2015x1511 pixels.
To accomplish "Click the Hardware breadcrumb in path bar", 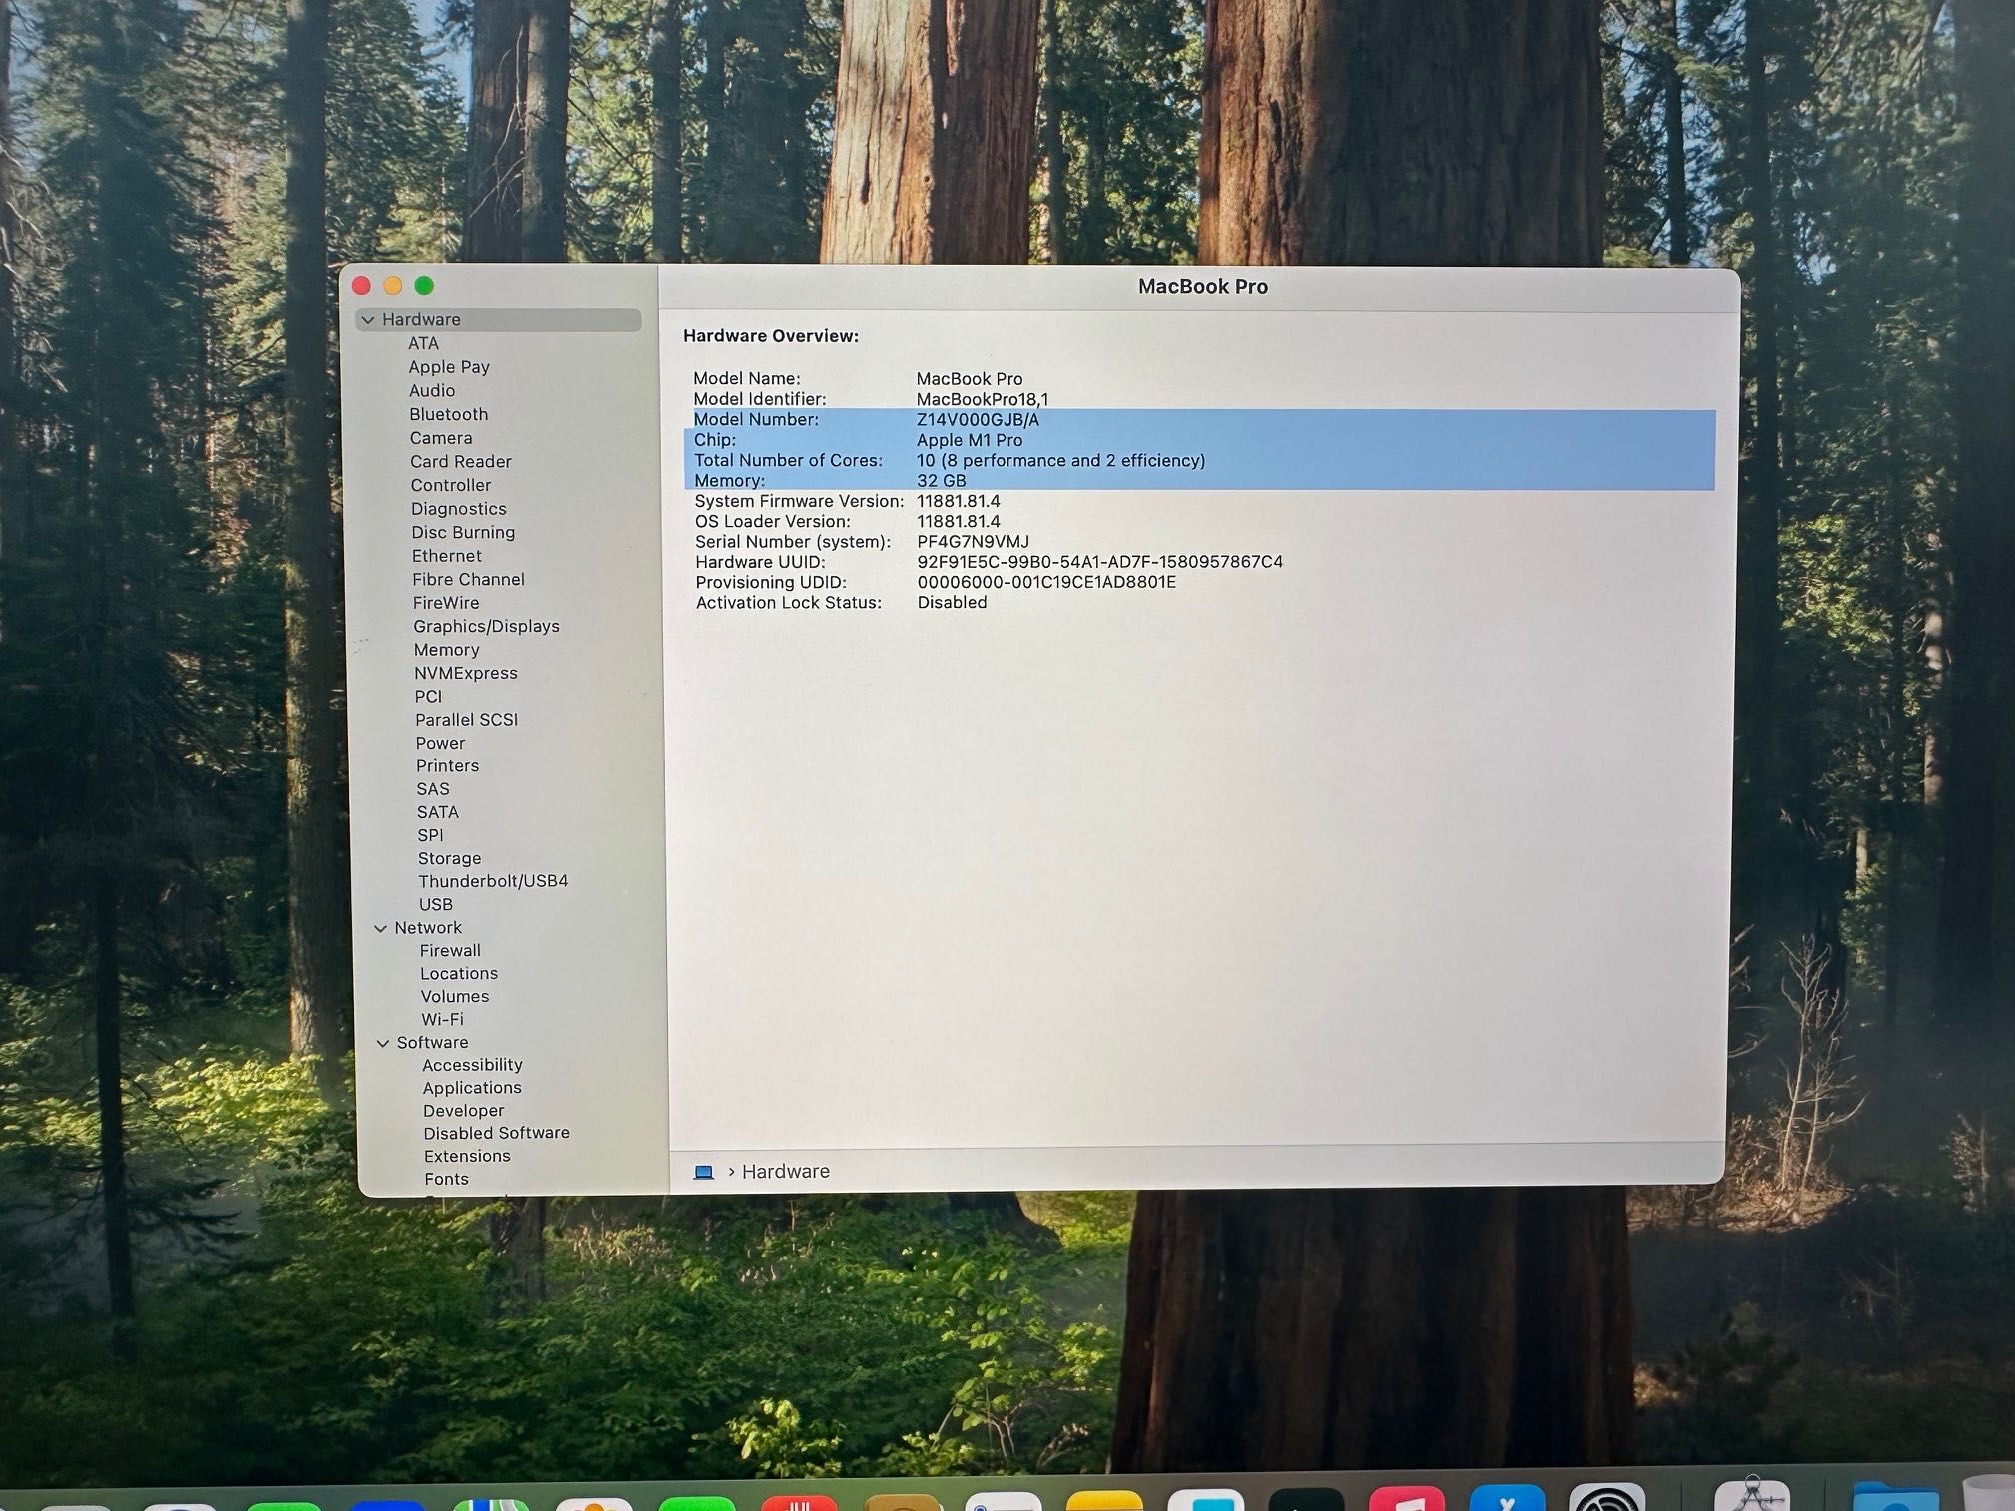I will [786, 1172].
